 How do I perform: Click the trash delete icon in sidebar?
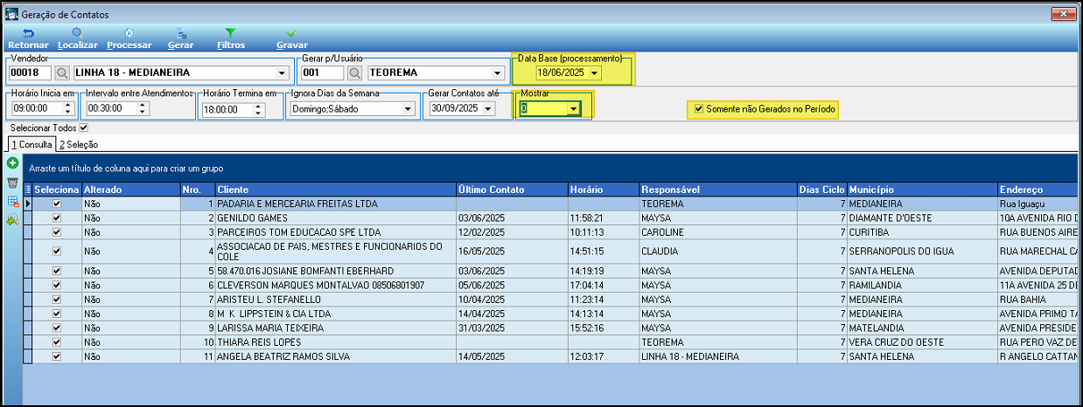point(12,183)
